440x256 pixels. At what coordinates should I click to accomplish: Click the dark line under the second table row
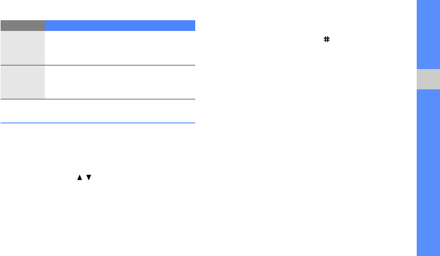click(98, 99)
